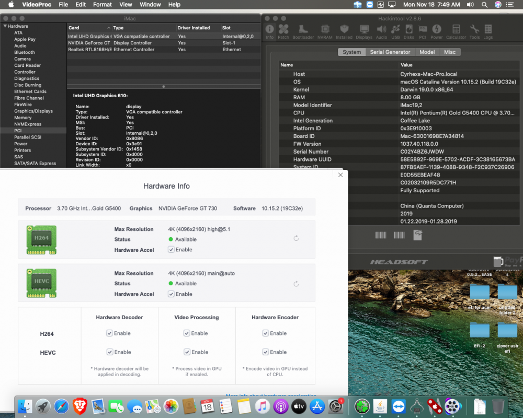Click the split-pane divider handle in System Information
The height and width of the screenshot is (418, 523).
point(163,86)
